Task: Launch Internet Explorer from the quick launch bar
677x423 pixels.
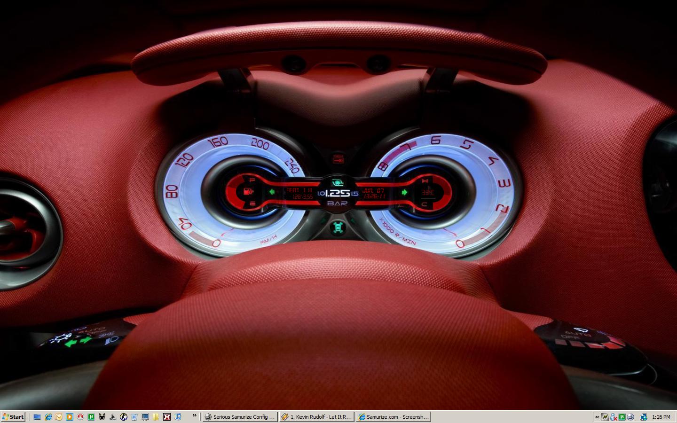Action: pos(47,416)
